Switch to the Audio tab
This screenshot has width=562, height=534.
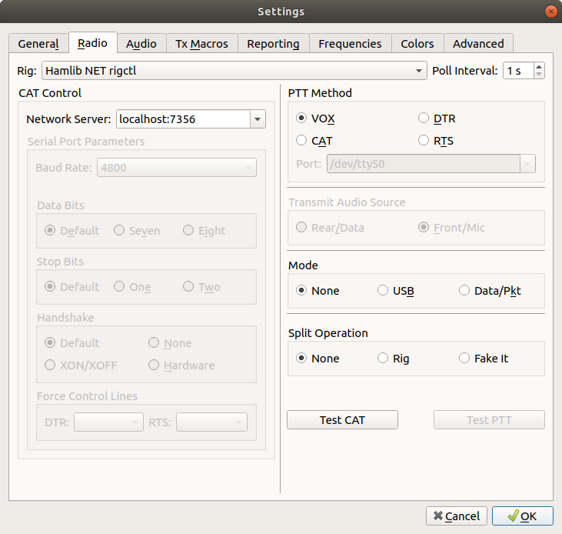click(141, 44)
